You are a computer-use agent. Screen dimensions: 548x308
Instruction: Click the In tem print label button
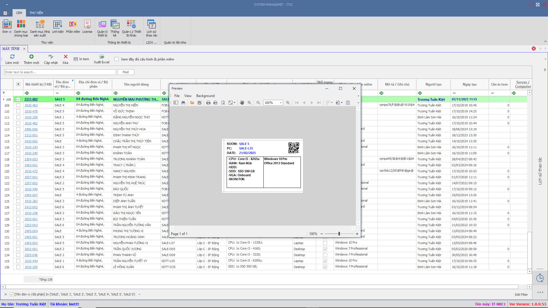coord(81,59)
